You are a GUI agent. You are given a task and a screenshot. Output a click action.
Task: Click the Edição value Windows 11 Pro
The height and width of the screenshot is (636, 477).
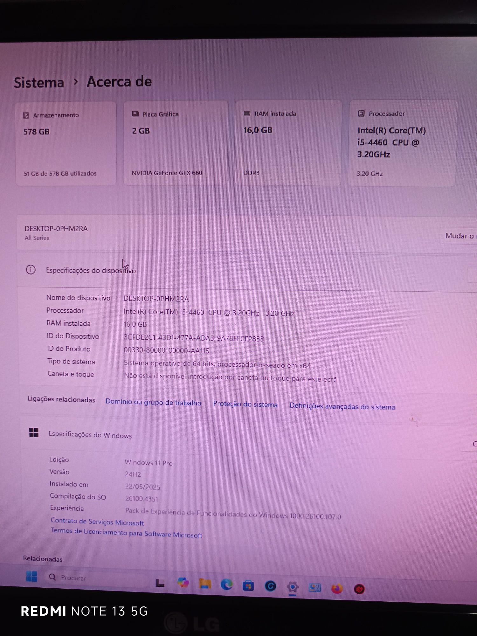coord(149,463)
